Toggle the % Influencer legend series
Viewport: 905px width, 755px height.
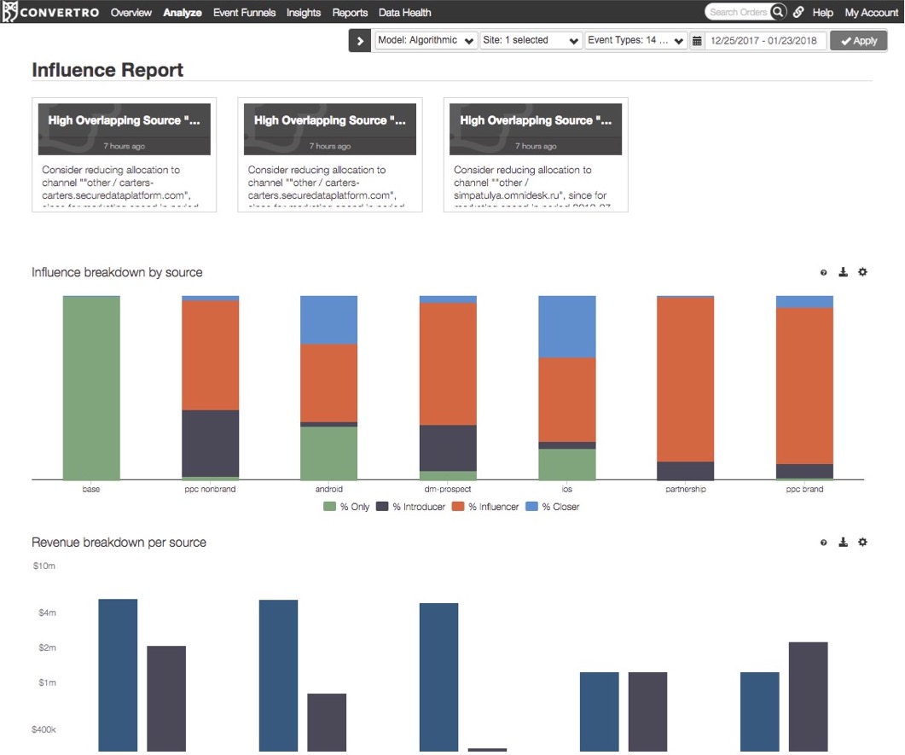485,507
